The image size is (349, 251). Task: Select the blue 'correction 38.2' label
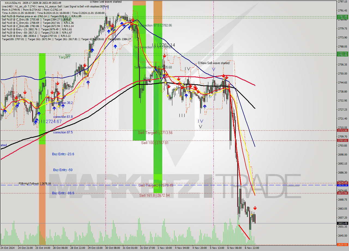(63, 103)
